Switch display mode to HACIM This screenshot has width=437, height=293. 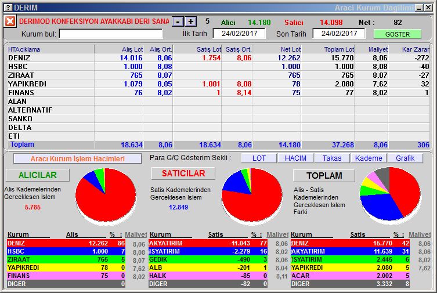tap(295, 158)
